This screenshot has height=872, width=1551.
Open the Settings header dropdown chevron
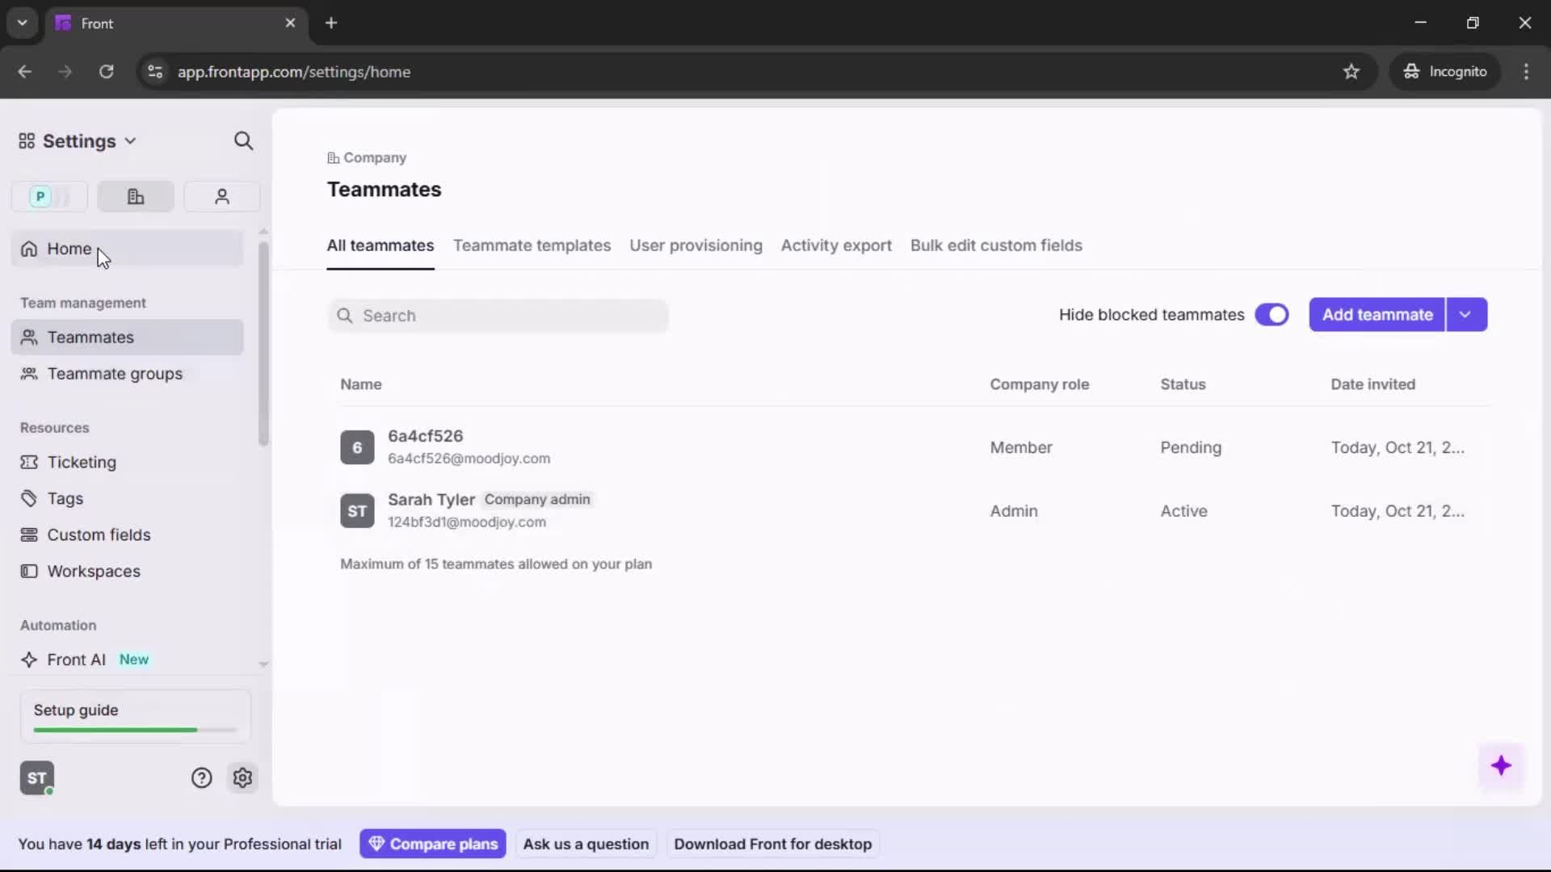coord(132,140)
